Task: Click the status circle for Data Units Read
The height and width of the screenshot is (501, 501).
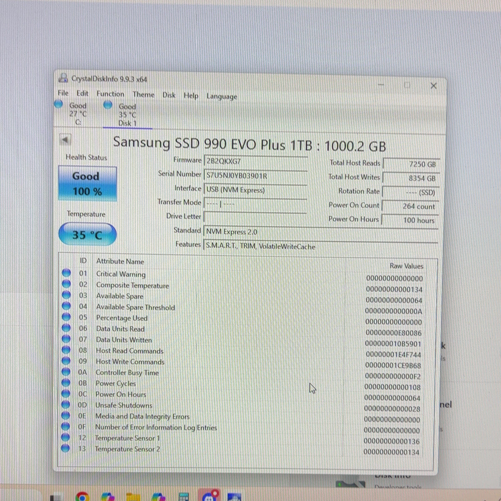Action: click(x=66, y=328)
